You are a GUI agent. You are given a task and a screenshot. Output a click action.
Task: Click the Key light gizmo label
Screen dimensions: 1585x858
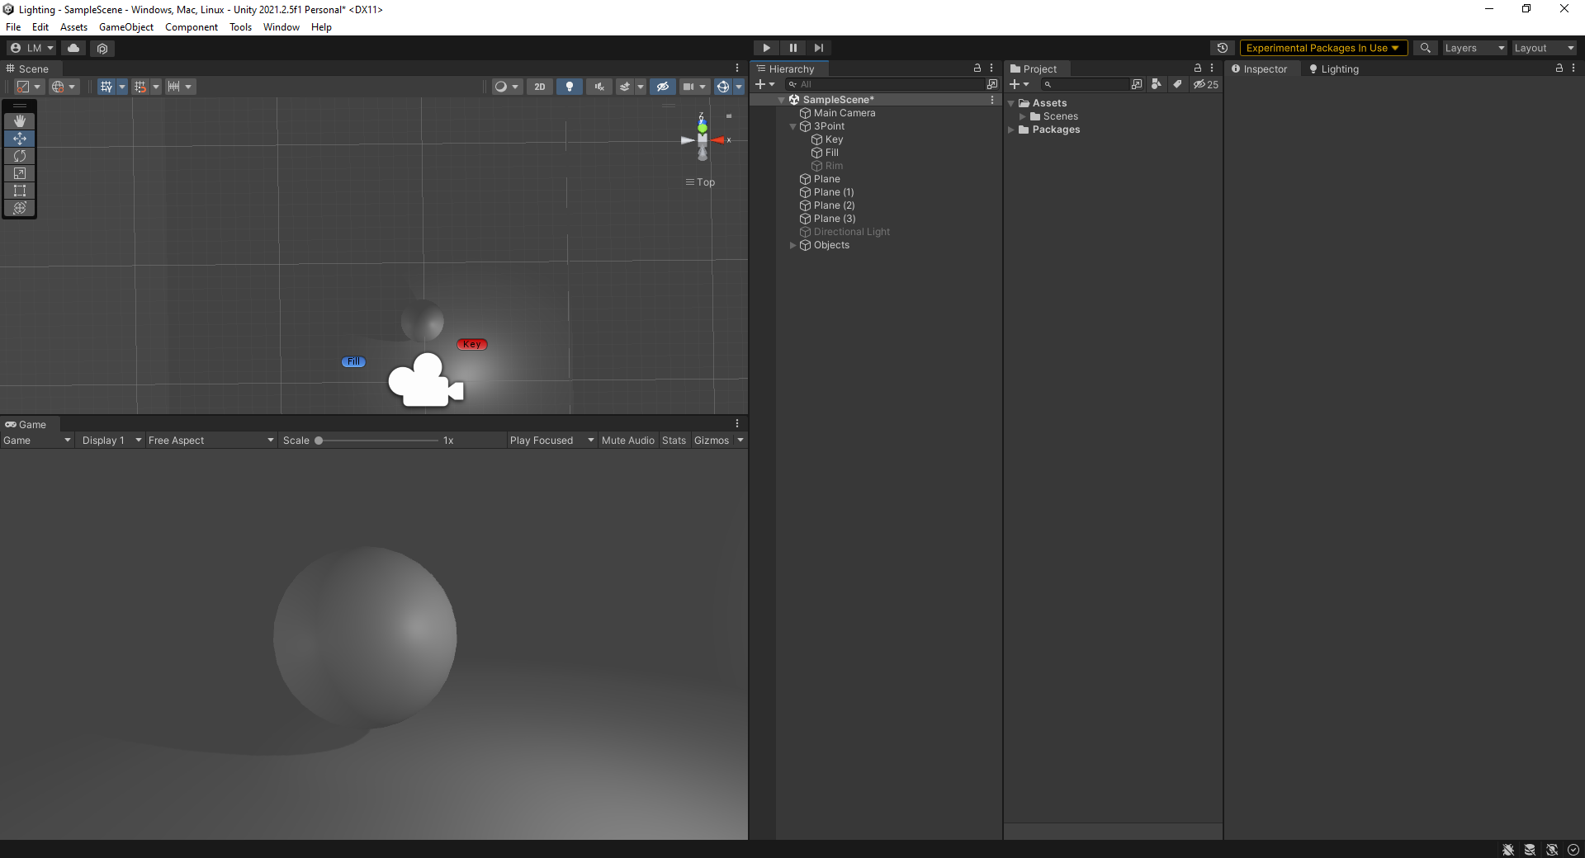pyautogui.click(x=472, y=344)
